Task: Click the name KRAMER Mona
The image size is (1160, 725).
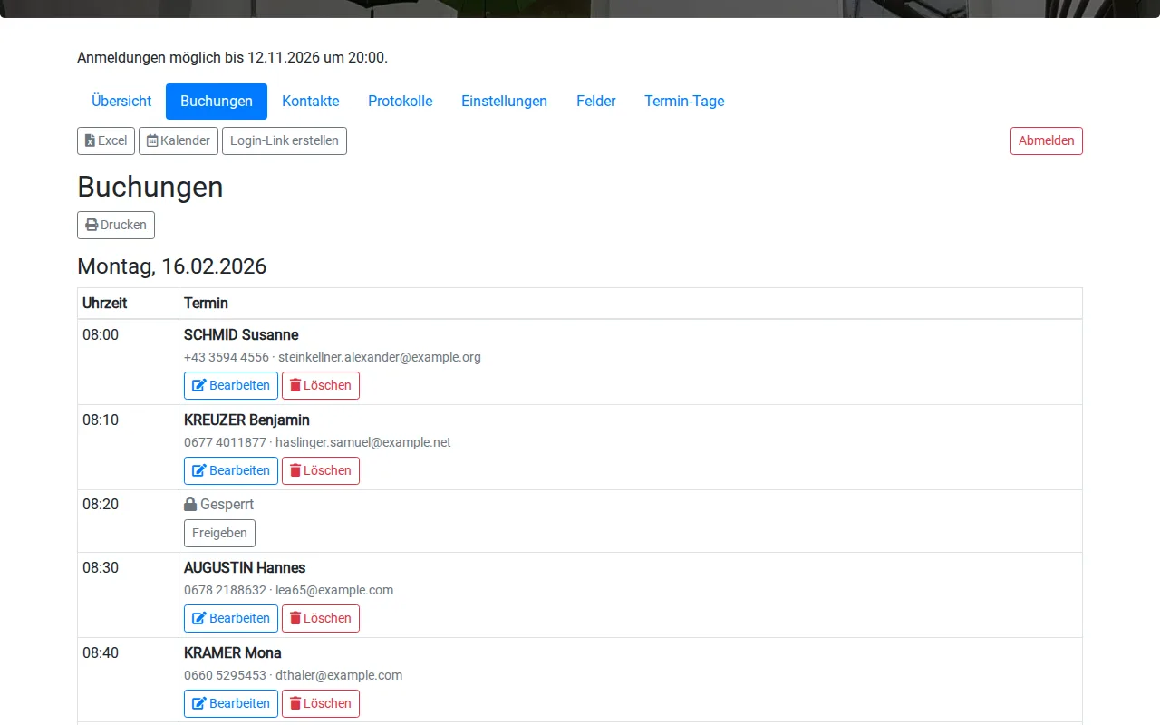Action: pyautogui.click(x=233, y=653)
